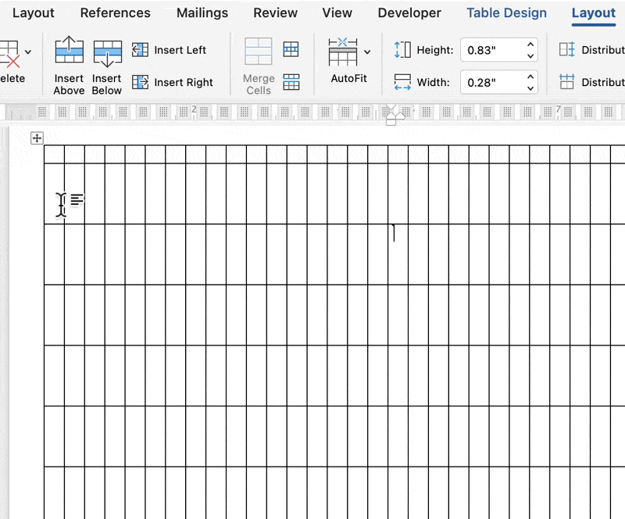Select the table Layout tab at right
625x519 pixels.
(594, 13)
